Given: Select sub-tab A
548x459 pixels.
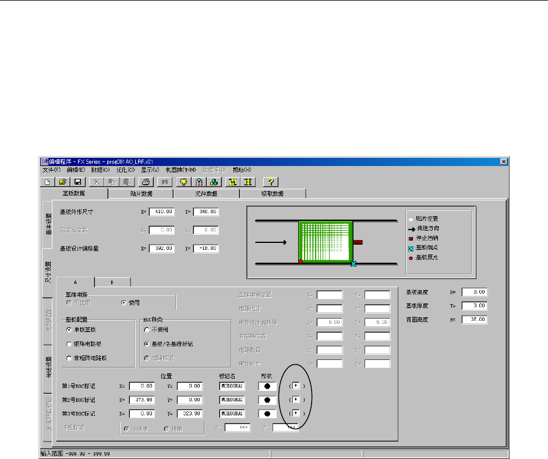Looking at the screenshot, I should click(x=75, y=282).
